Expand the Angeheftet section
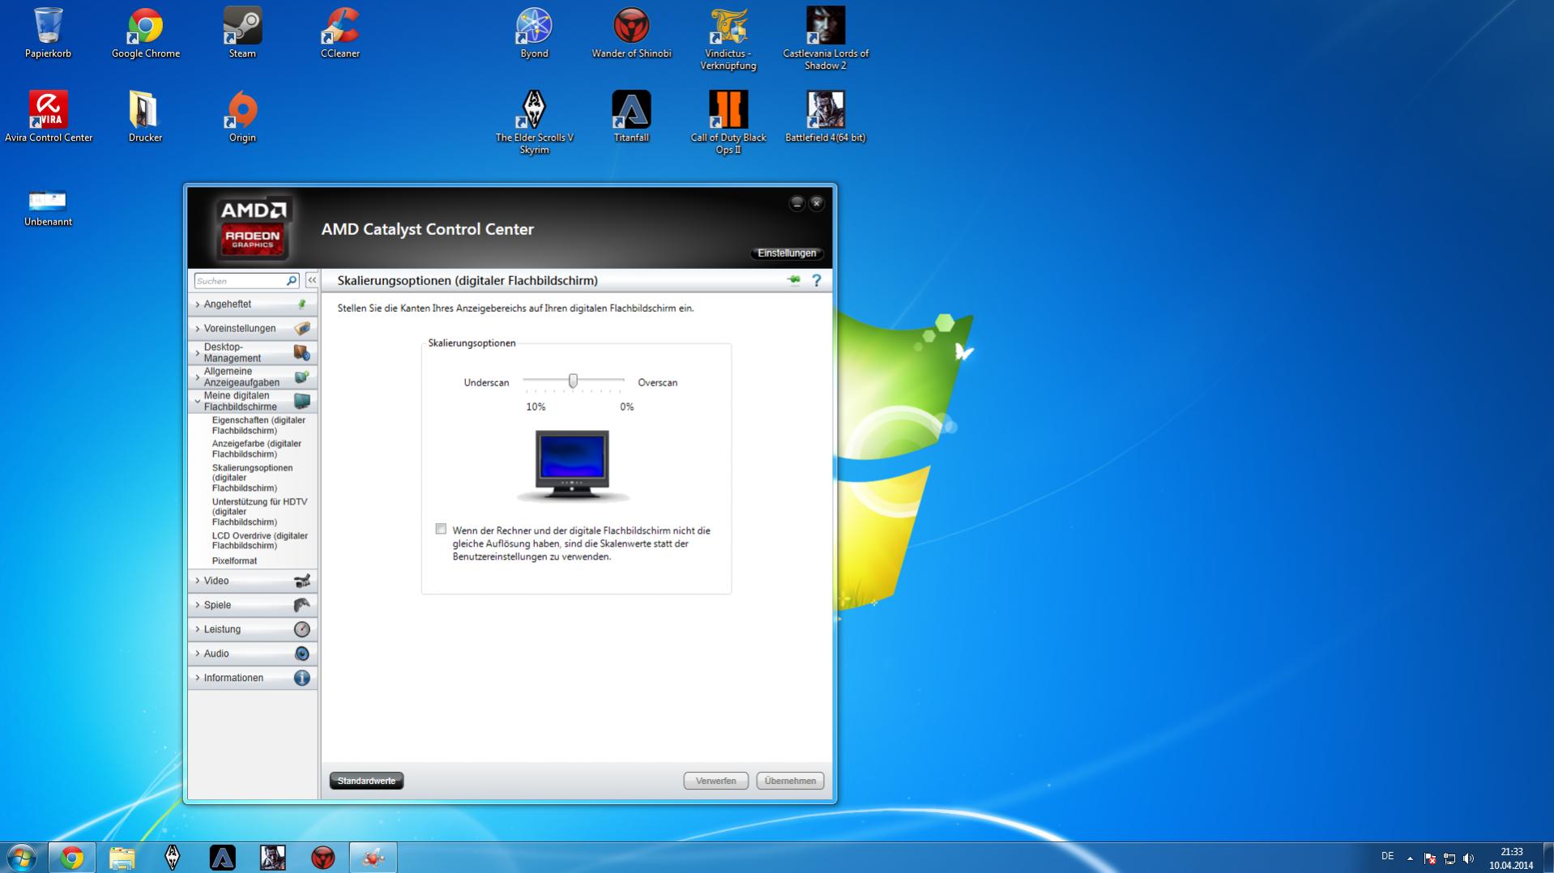This screenshot has height=873, width=1554. point(253,304)
